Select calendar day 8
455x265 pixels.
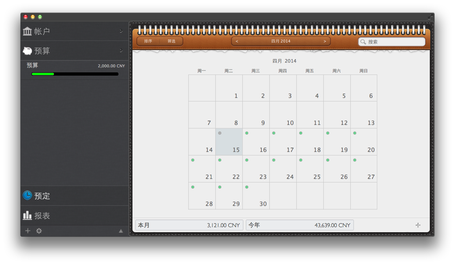coord(229,115)
